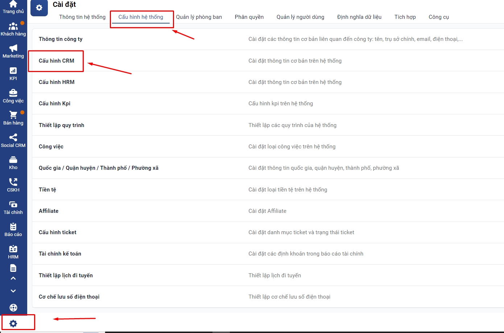Switch to Quản lý người dùng tab

pyautogui.click(x=300, y=17)
